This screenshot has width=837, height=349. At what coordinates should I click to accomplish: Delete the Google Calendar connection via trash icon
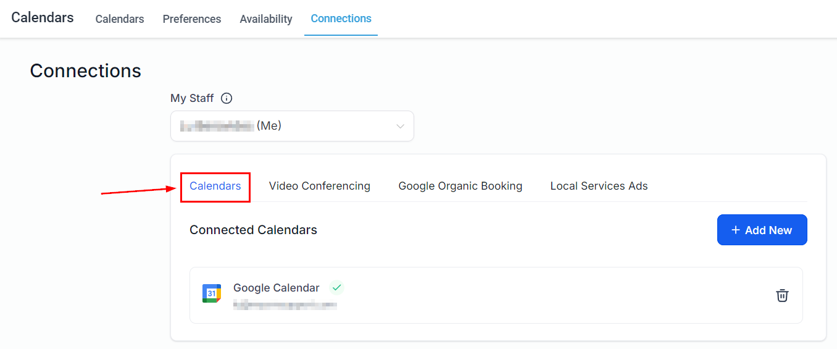pos(782,295)
